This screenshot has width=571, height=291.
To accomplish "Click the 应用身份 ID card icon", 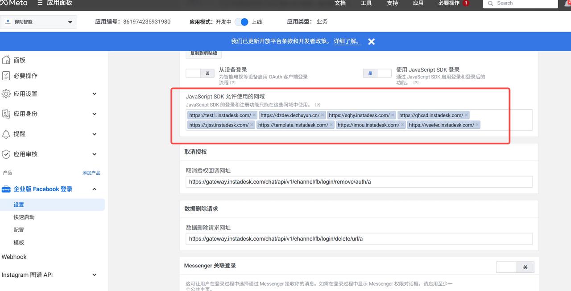I will pos(6,114).
